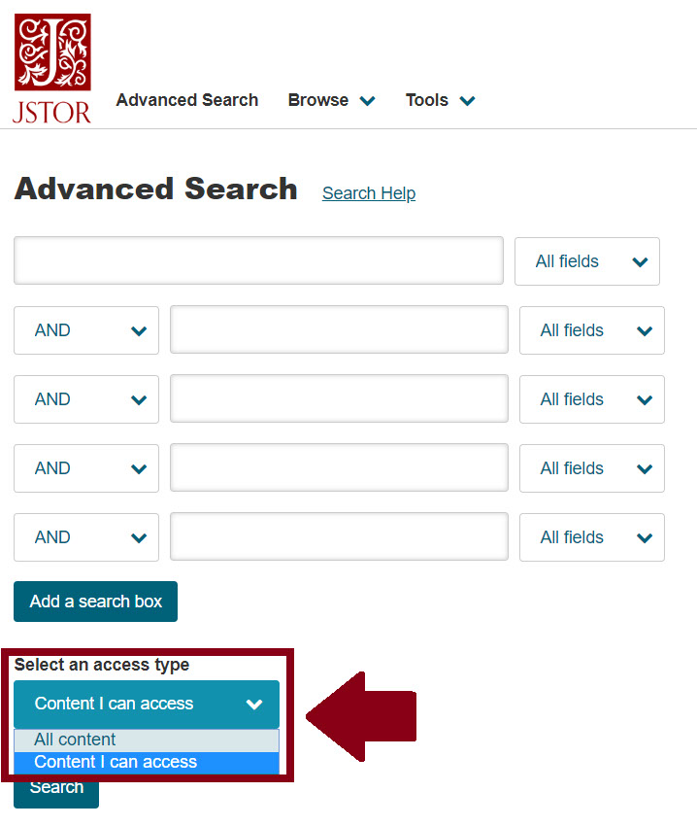Click the first search term input box
Image resolution: width=697 pixels, height=826 pixels.
[x=258, y=260]
